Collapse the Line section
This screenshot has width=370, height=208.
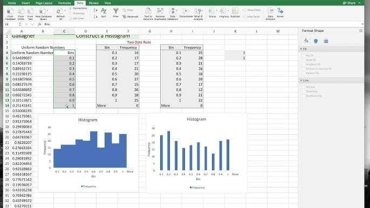pos(301,80)
